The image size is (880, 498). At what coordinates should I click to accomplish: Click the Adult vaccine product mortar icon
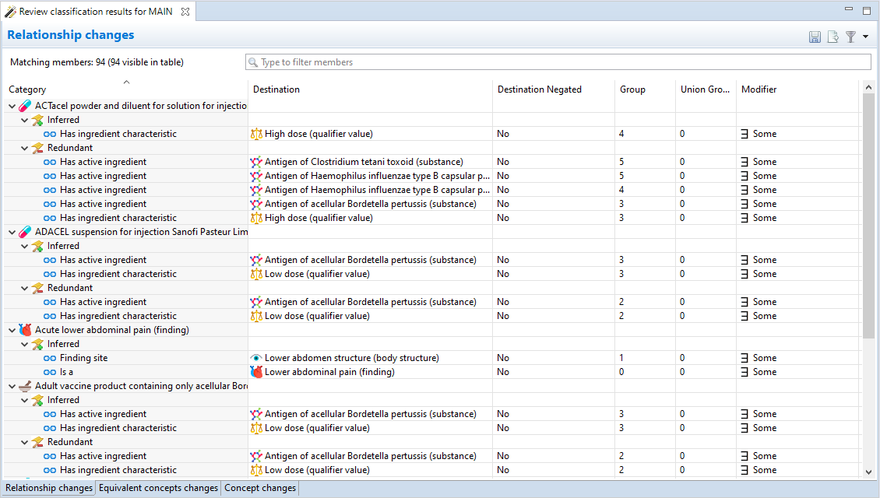[x=25, y=386]
